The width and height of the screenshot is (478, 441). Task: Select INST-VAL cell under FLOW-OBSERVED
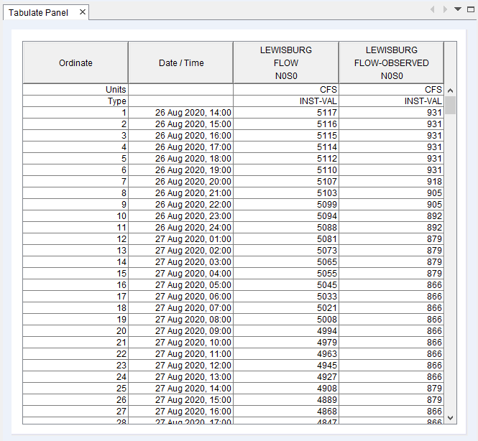click(x=392, y=101)
